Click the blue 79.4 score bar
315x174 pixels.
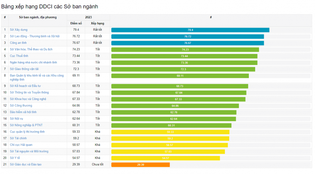tap(190, 30)
